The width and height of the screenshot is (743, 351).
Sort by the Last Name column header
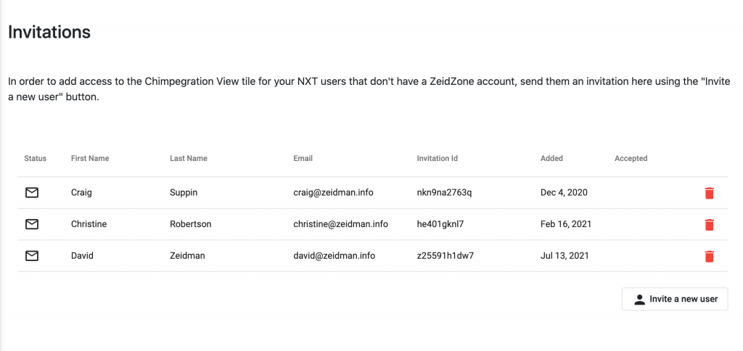point(189,158)
